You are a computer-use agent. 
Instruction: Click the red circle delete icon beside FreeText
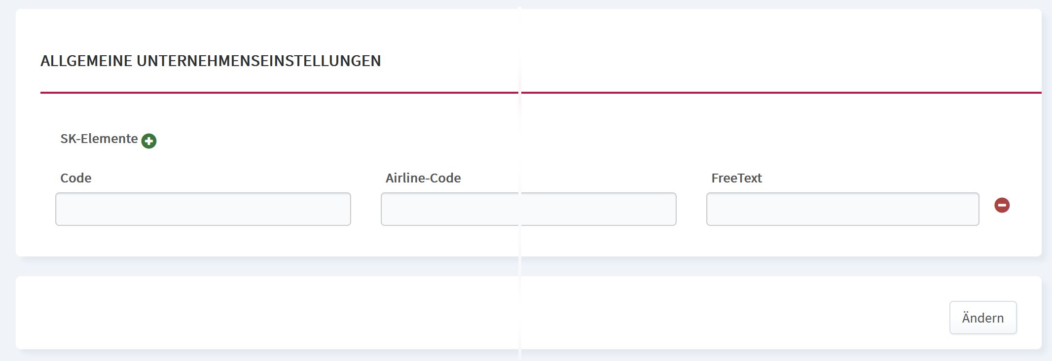point(1002,205)
